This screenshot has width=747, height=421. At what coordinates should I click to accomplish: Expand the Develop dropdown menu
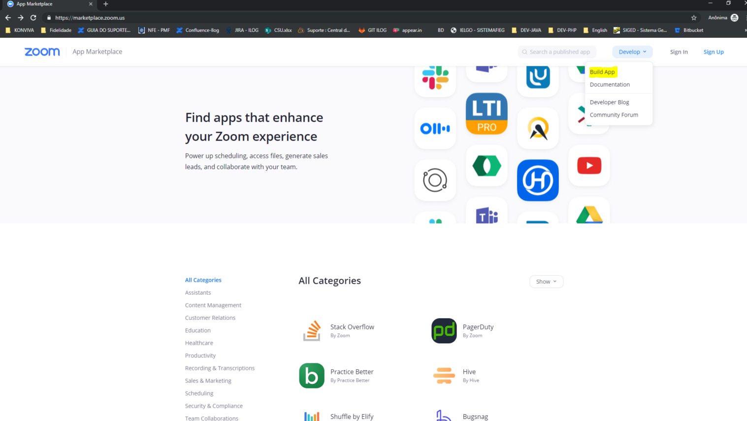click(x=632, y=52)
